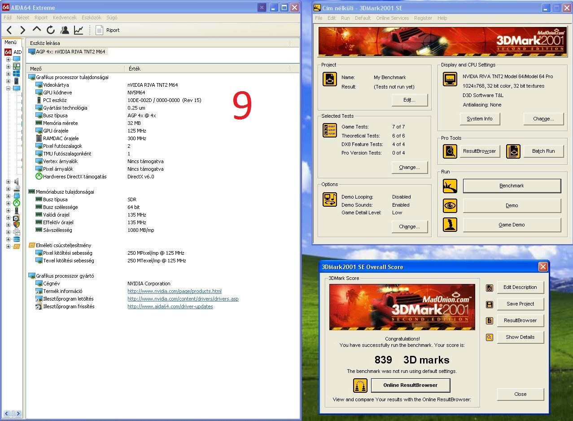Click the Mező column header
The width and height of the screenshot is (573, 421).
pos(75,69)
